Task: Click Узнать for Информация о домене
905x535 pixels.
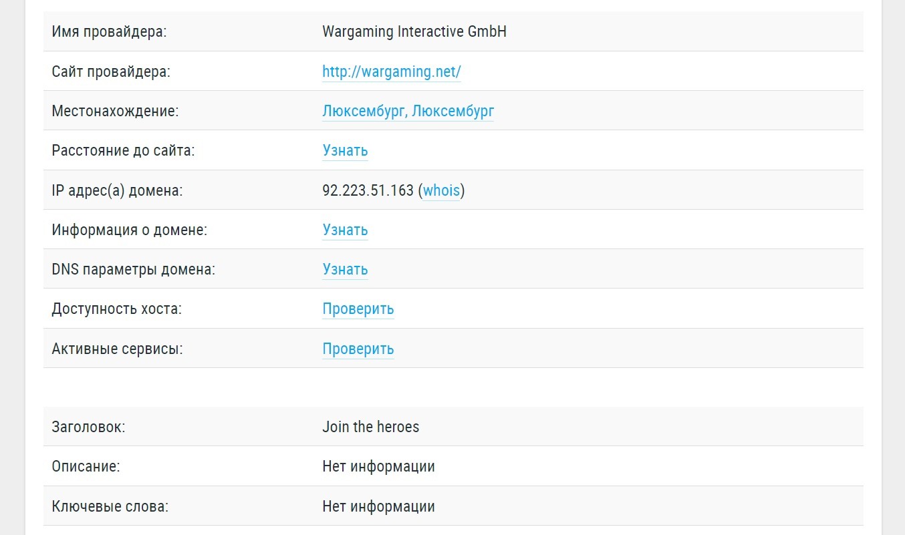Action: pos(345,230)
